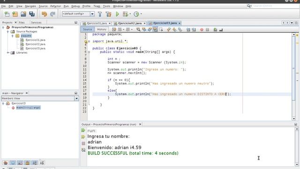Open the Profile Project dropdown arrow
Image resolution: width=300 pixels, height=169 pixels.
[x=141, y=14]
